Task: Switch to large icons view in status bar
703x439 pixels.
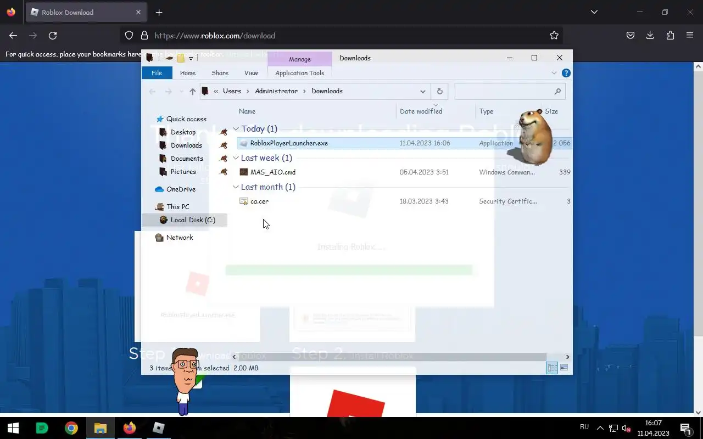Action: click(564, 368)
